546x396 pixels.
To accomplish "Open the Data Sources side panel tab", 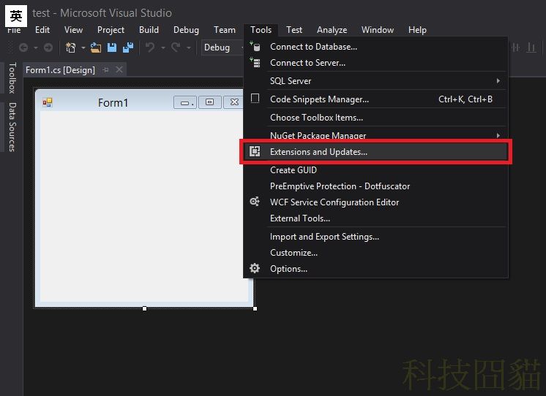I will point(12,127).
